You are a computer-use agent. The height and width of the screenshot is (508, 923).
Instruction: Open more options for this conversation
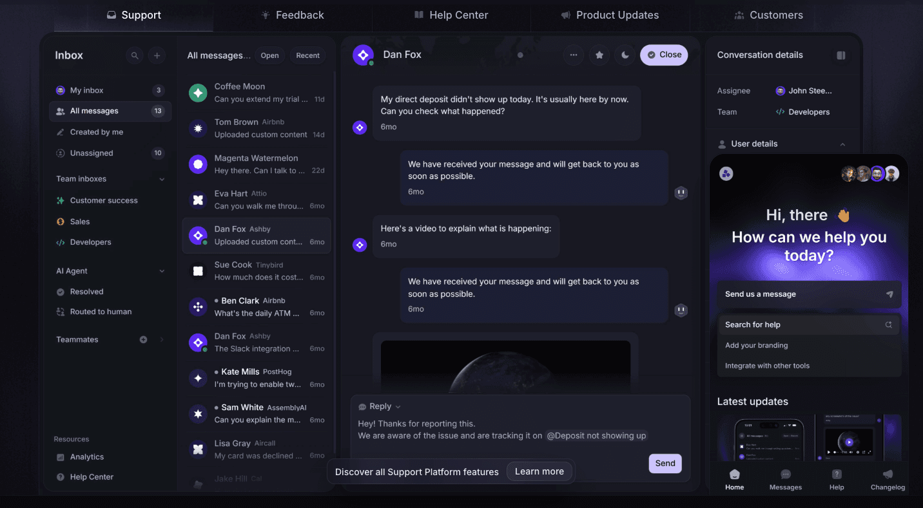click(573, 55)
